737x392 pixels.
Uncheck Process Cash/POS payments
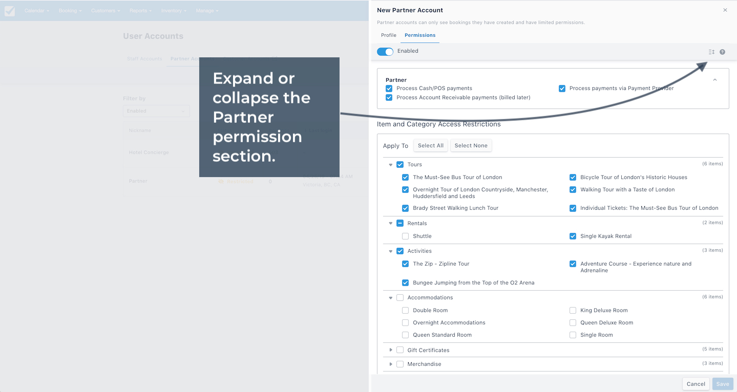pos(389,88)
